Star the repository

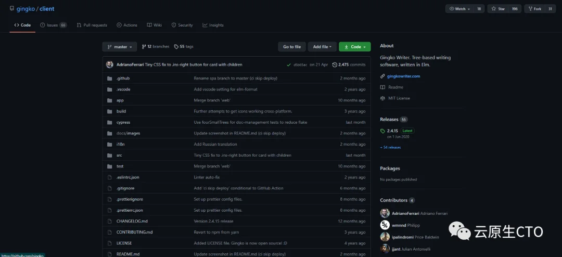point(498,9)
